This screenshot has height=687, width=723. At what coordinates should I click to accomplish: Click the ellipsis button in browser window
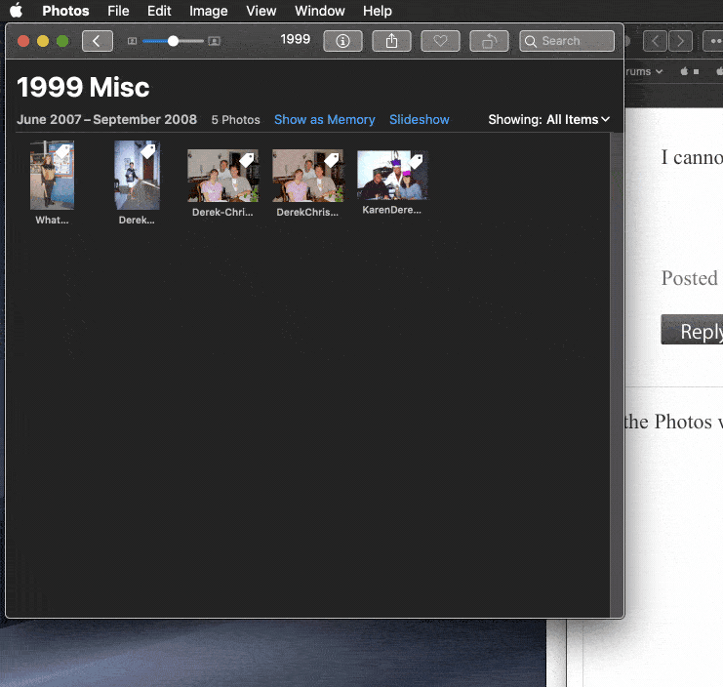pos(713,41)
